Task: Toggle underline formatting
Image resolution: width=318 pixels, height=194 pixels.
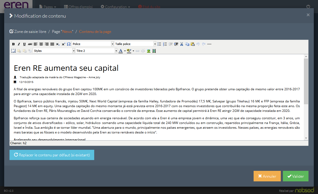Action: click(x=24, y=44)
